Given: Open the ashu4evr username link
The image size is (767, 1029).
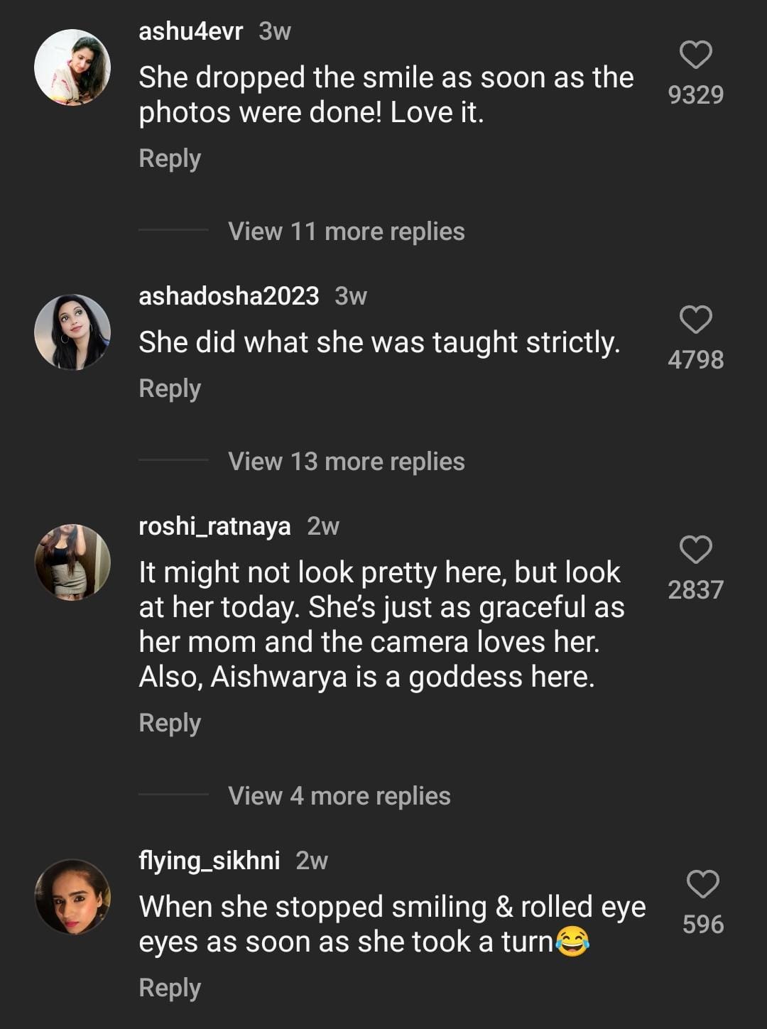Looking at the screenshot, I should coord(190,31).
